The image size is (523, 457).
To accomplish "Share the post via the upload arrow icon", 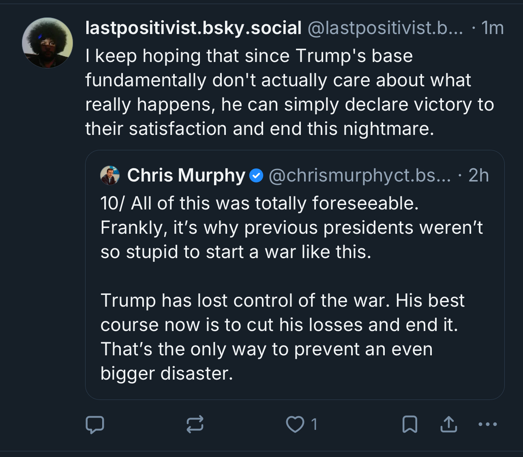I will coord(448,425).
